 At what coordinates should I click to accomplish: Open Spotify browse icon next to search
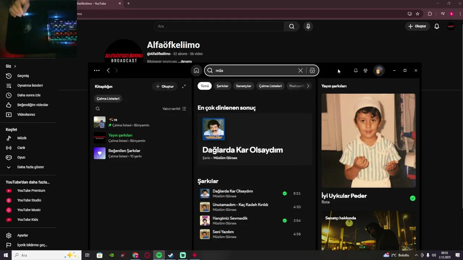312,70
